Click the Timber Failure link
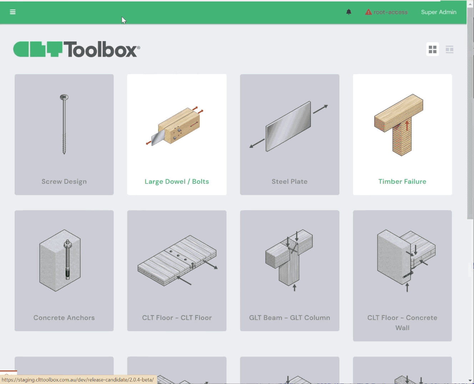474x384 pixels. tap(402, 182)
